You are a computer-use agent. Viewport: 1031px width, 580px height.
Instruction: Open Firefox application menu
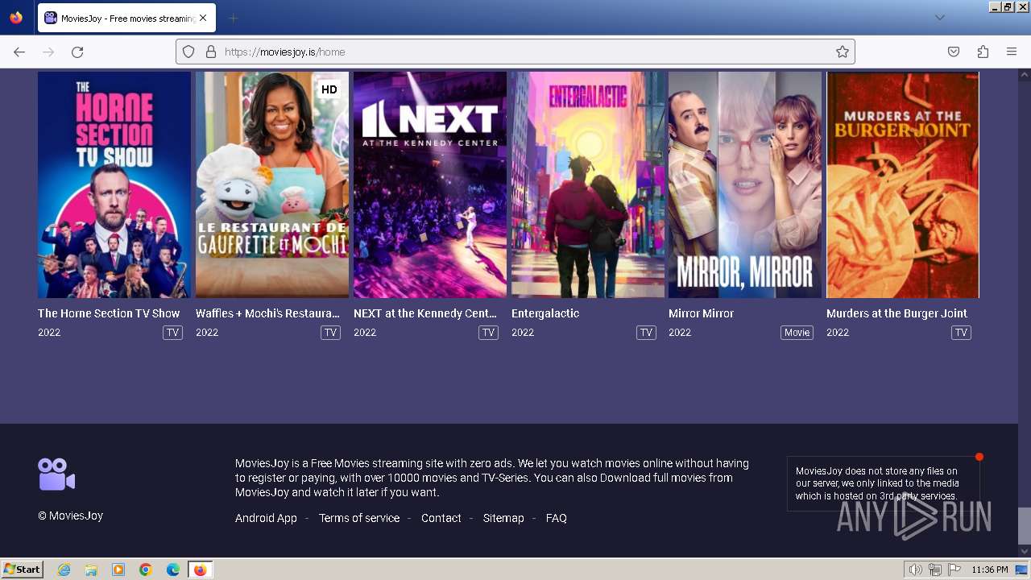pos(1012,52)
